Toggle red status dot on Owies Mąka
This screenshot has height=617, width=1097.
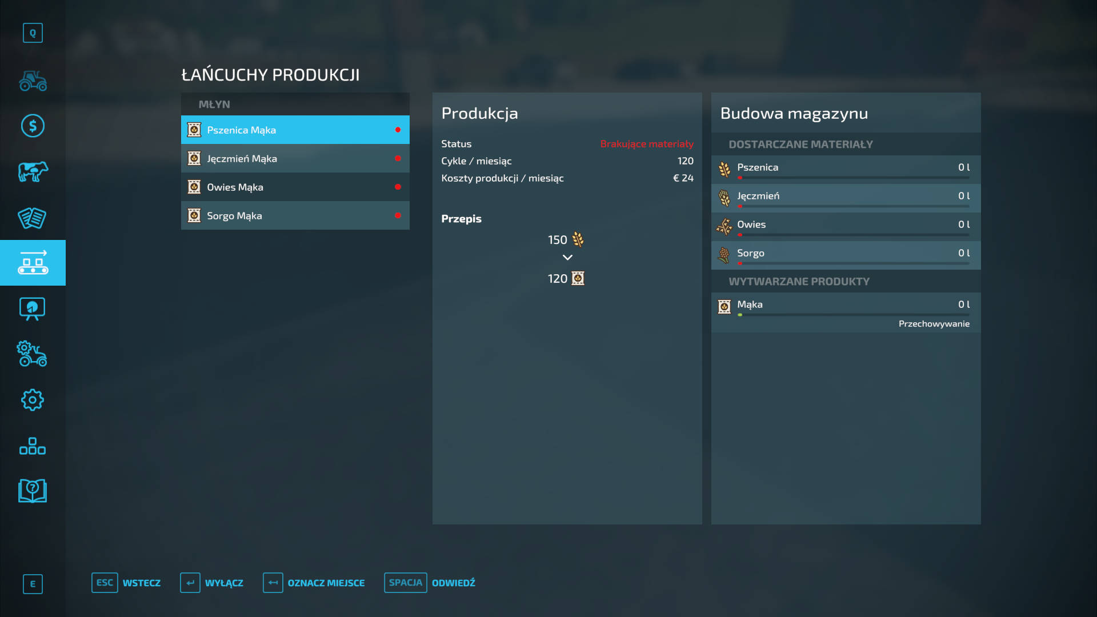click(x=398, y=187)
